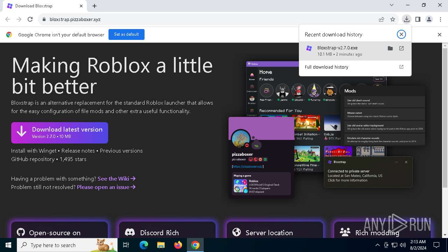
Task: Click the Making Roblox a little bit better heading
Action: pos(112,76)
